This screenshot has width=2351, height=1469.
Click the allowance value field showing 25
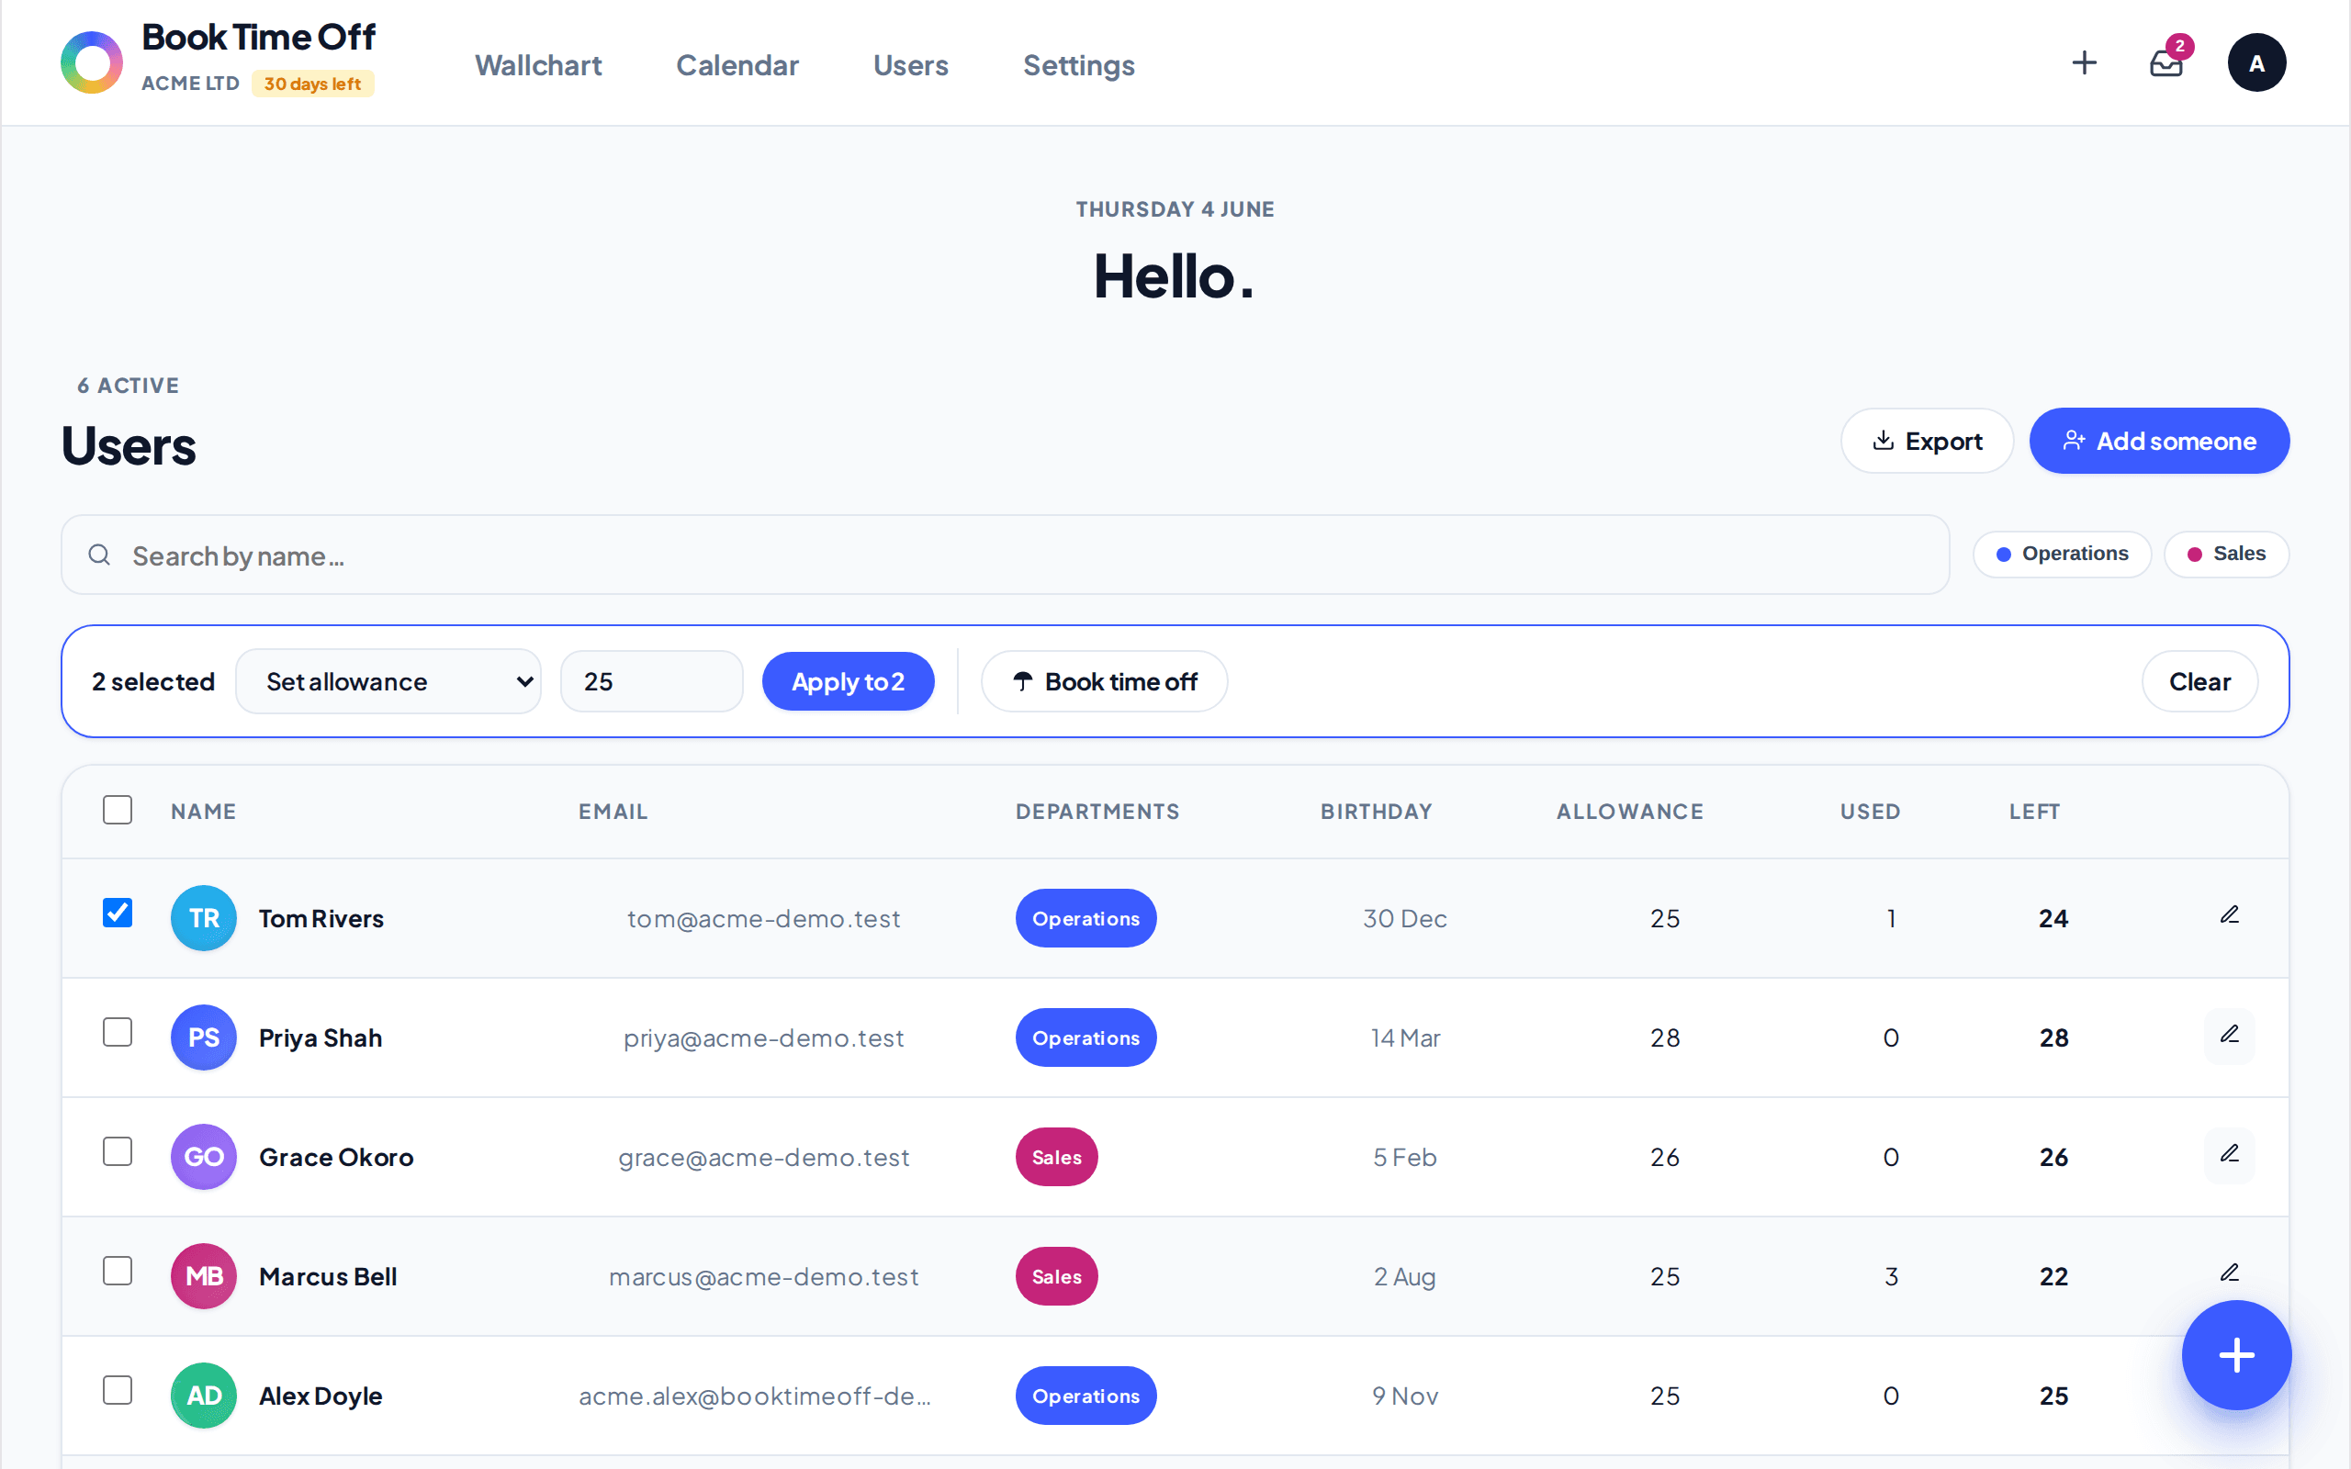[x=652, y=682]
